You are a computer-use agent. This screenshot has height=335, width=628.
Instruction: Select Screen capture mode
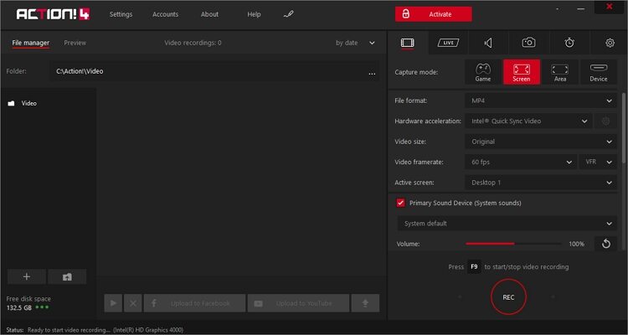522,72
